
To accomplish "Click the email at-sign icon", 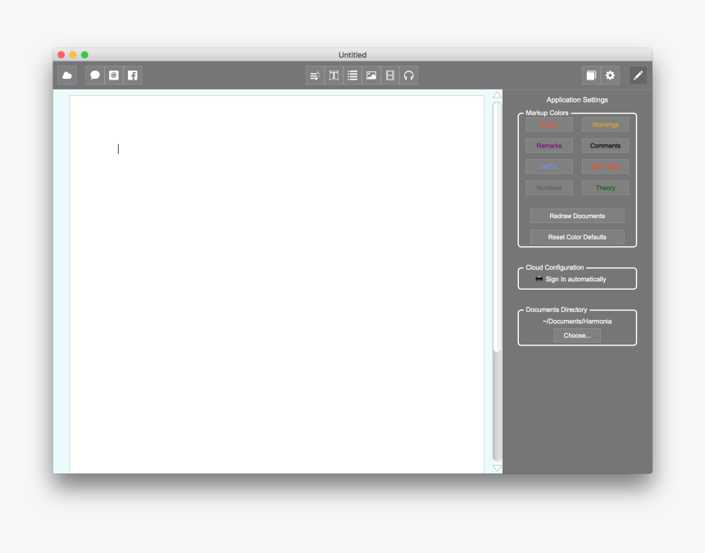I will click(114, 75).
